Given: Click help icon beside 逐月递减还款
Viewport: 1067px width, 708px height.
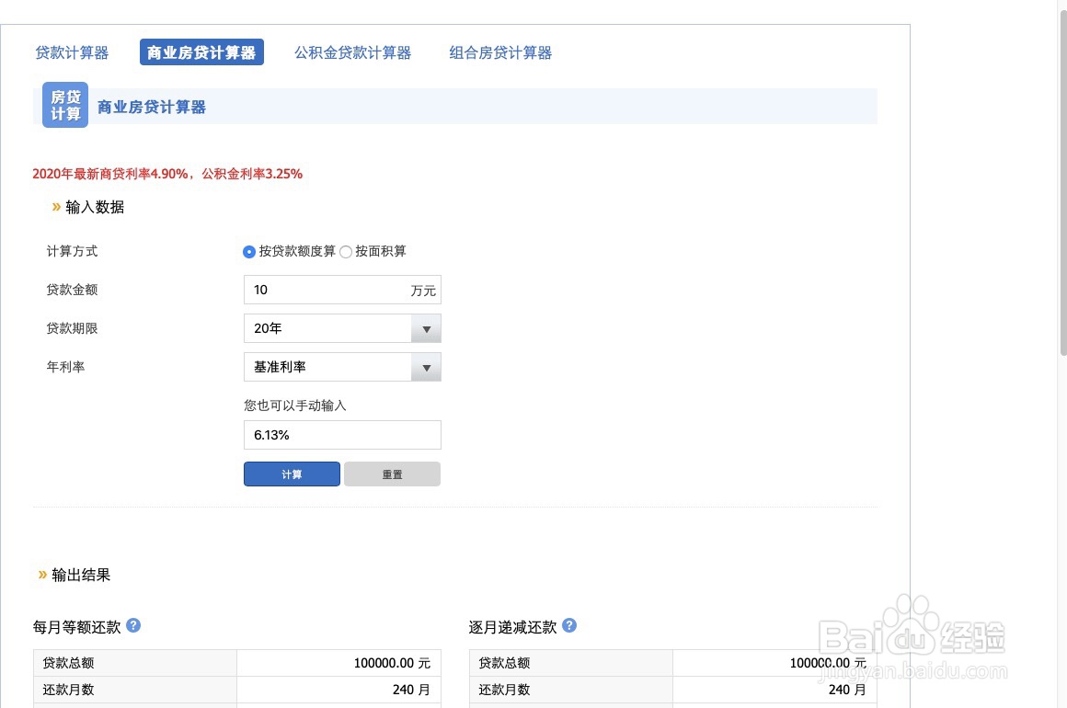Looking at the screenshot, I should [x=569, y=626].
